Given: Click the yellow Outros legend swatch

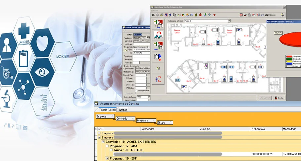Looking at the screenshot, I should [289, 61].
